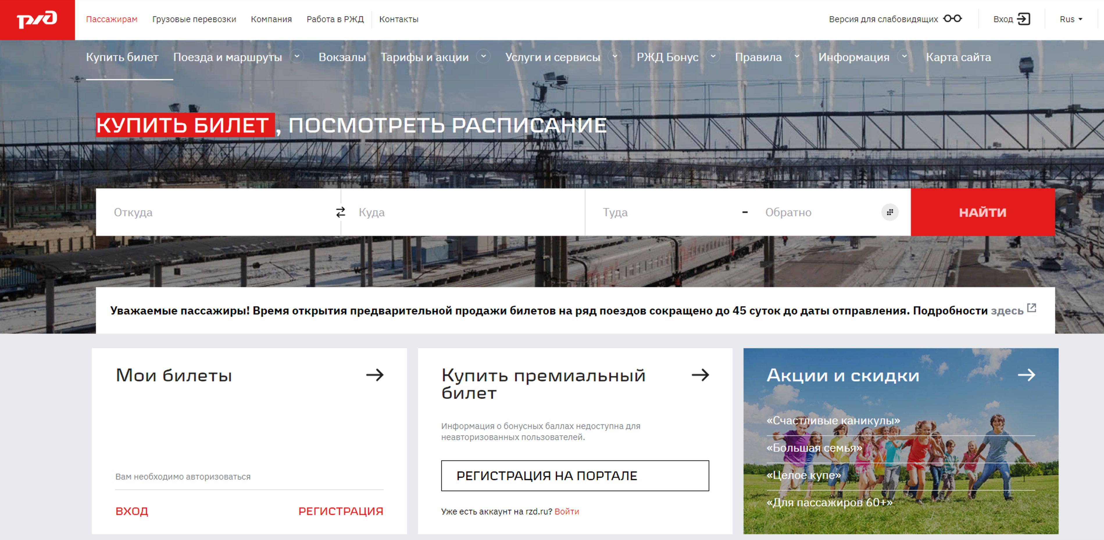
Task: Click arrow on Купить премиальный билет card
Action: (x=700, y=375)
